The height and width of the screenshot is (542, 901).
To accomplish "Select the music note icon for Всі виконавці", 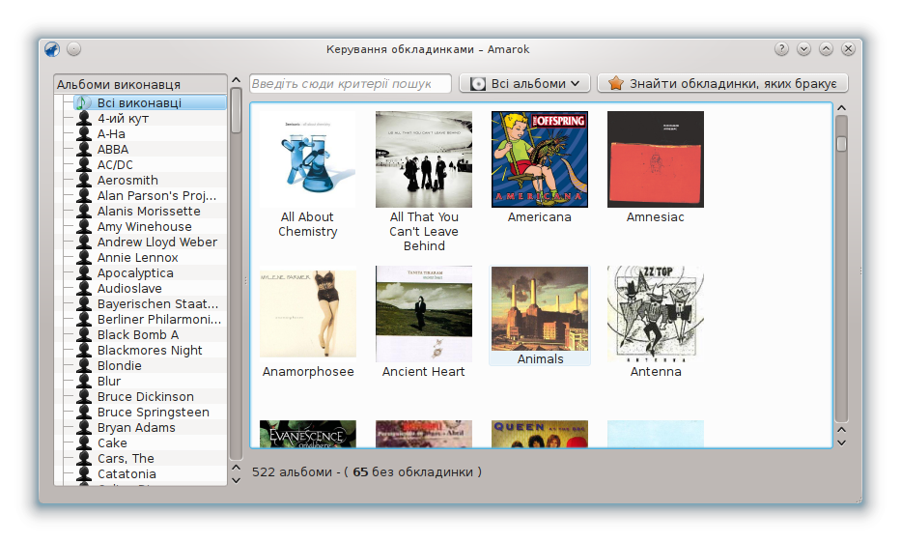I will (83, 102).
